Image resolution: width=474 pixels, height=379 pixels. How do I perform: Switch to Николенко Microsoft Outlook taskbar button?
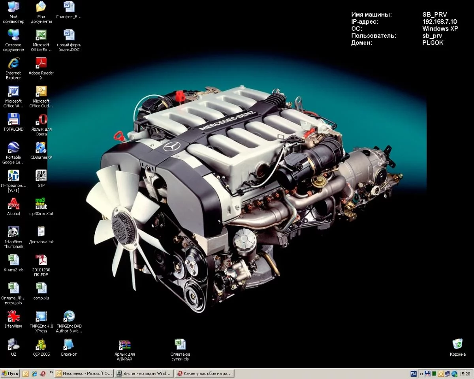(x=84, y=373)
